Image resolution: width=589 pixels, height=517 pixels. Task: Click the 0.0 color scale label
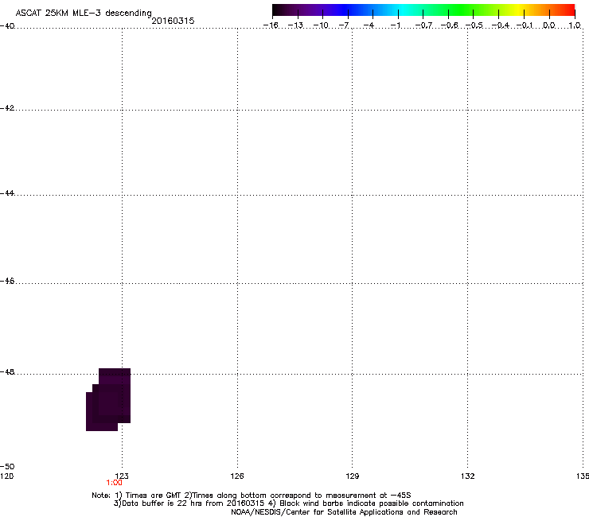pyautogui.click(x=549, y=25)
